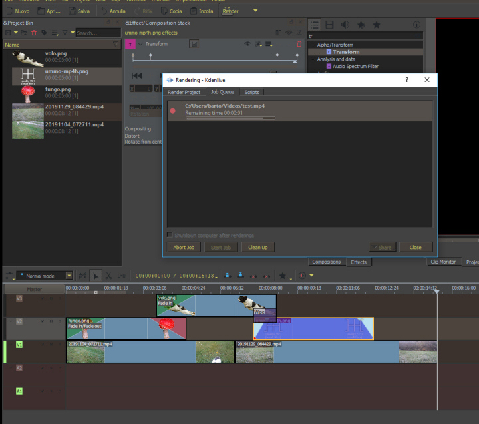This screenshot has height=424, width=479.
Task: Click the Abort Job button
Action: [184, 248]
